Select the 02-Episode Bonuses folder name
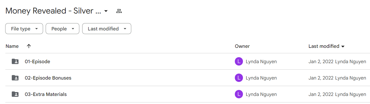Image resolution: width=370 pixels, height=104 pixels. [x=48, y=78]
